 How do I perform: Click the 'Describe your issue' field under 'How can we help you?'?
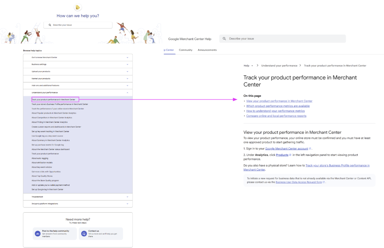[x=78, y=25]
